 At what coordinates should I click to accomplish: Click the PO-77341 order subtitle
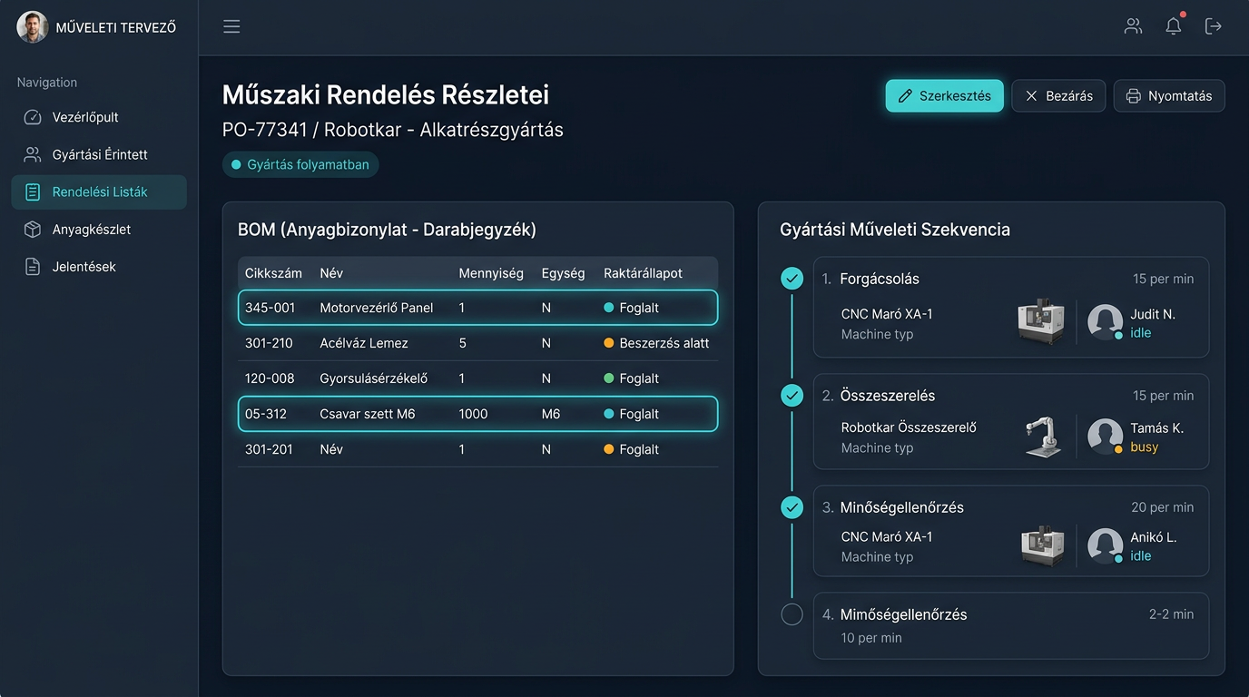click(x=393, y=130)
